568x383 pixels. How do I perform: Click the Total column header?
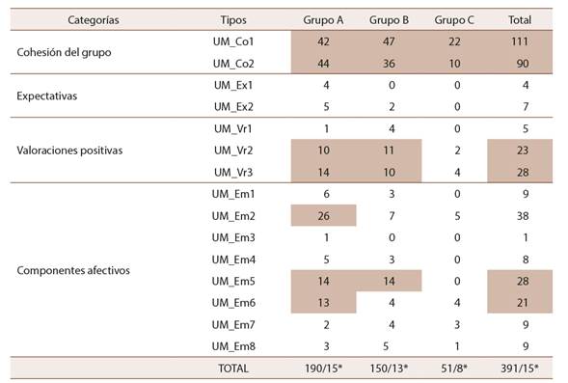pos(520,20)
